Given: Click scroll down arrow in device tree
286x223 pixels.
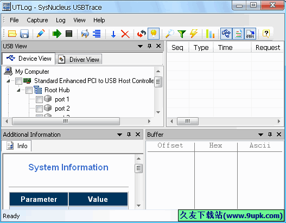Looking at the screenshot, I should (158, 112).
